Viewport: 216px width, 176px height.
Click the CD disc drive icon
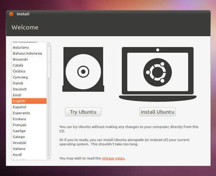pos(83,69)
